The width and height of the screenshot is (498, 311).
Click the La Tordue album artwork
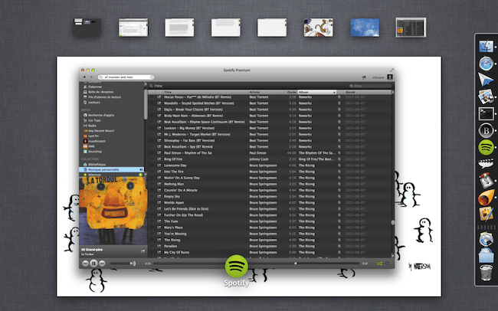pyautogui.click(x=113, y=211)
